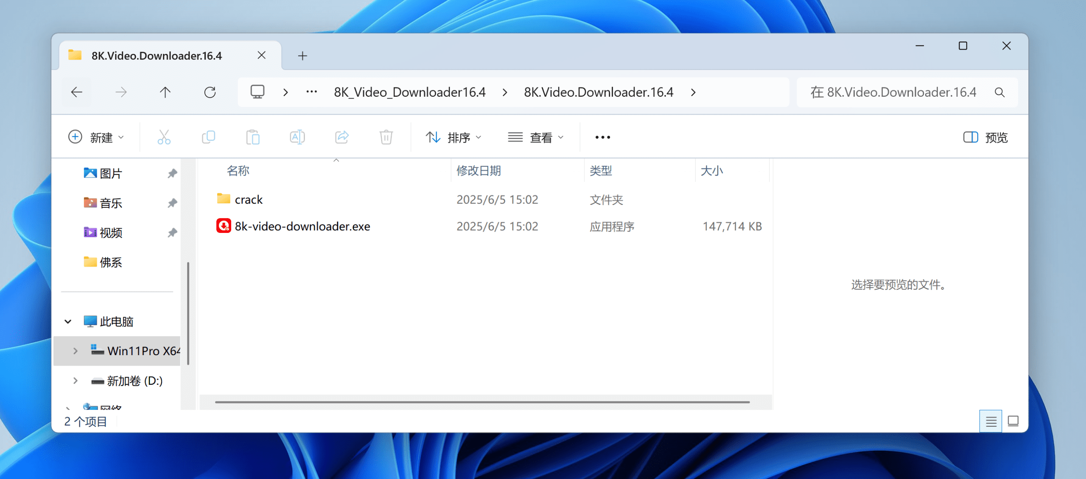
Task: Switch to details list view
Action: point(991,421)
